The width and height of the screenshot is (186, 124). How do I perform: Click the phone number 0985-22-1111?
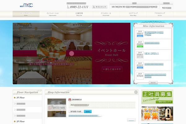(79, 7)
